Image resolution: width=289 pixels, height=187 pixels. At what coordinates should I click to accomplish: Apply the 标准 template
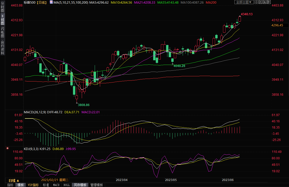(46, 185)
